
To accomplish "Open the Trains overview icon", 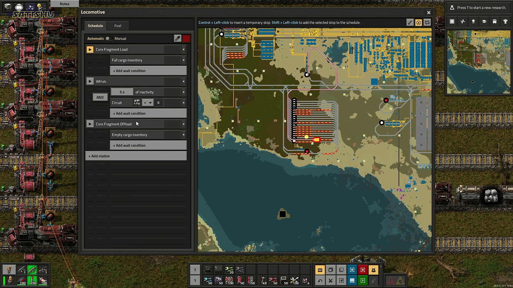I will [x=495, y=22].
